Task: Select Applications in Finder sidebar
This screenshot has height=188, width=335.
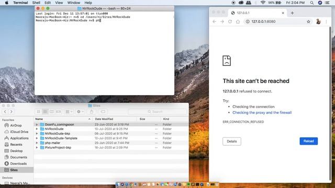Action: (16, 138)
